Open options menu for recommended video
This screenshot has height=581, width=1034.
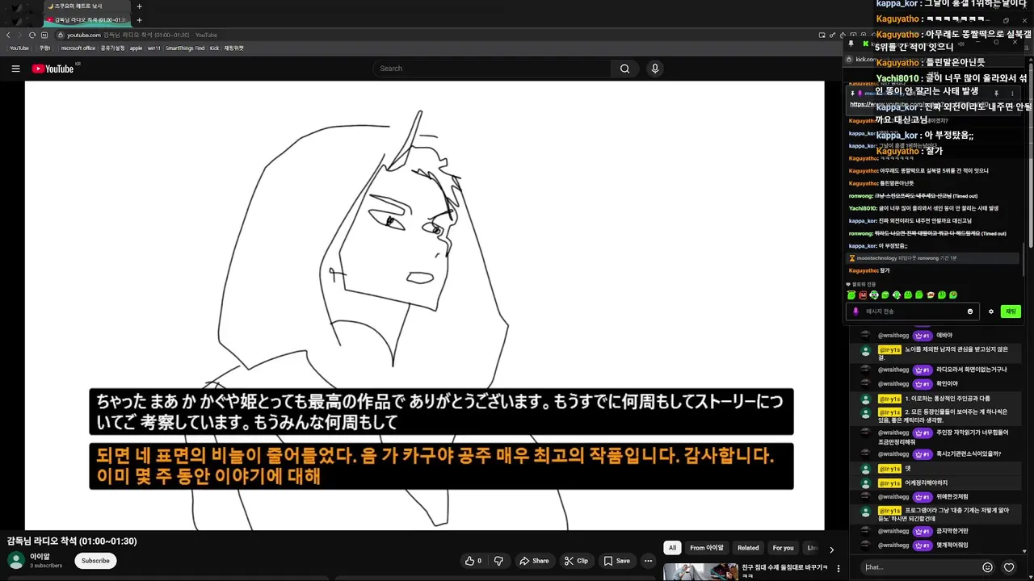click(x=839, y=569)
